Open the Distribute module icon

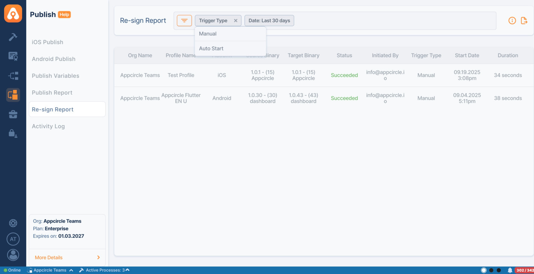point(13,76)
